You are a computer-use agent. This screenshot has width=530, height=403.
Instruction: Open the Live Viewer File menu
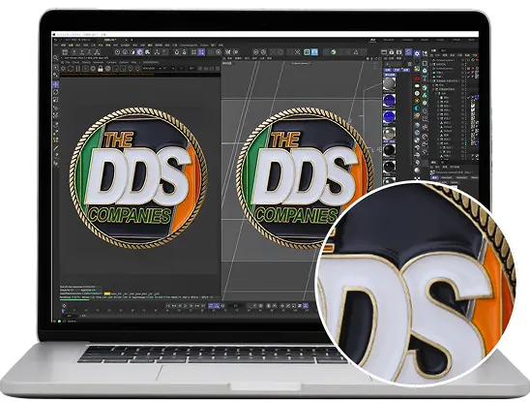pyautogui.click(x=68, y=63)
